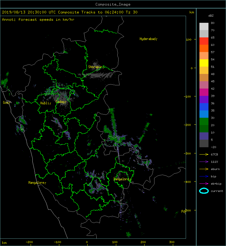Select the magenta swatch in dBZ scale
This screenshot has height=246, width=226.
tap(204, 92)
